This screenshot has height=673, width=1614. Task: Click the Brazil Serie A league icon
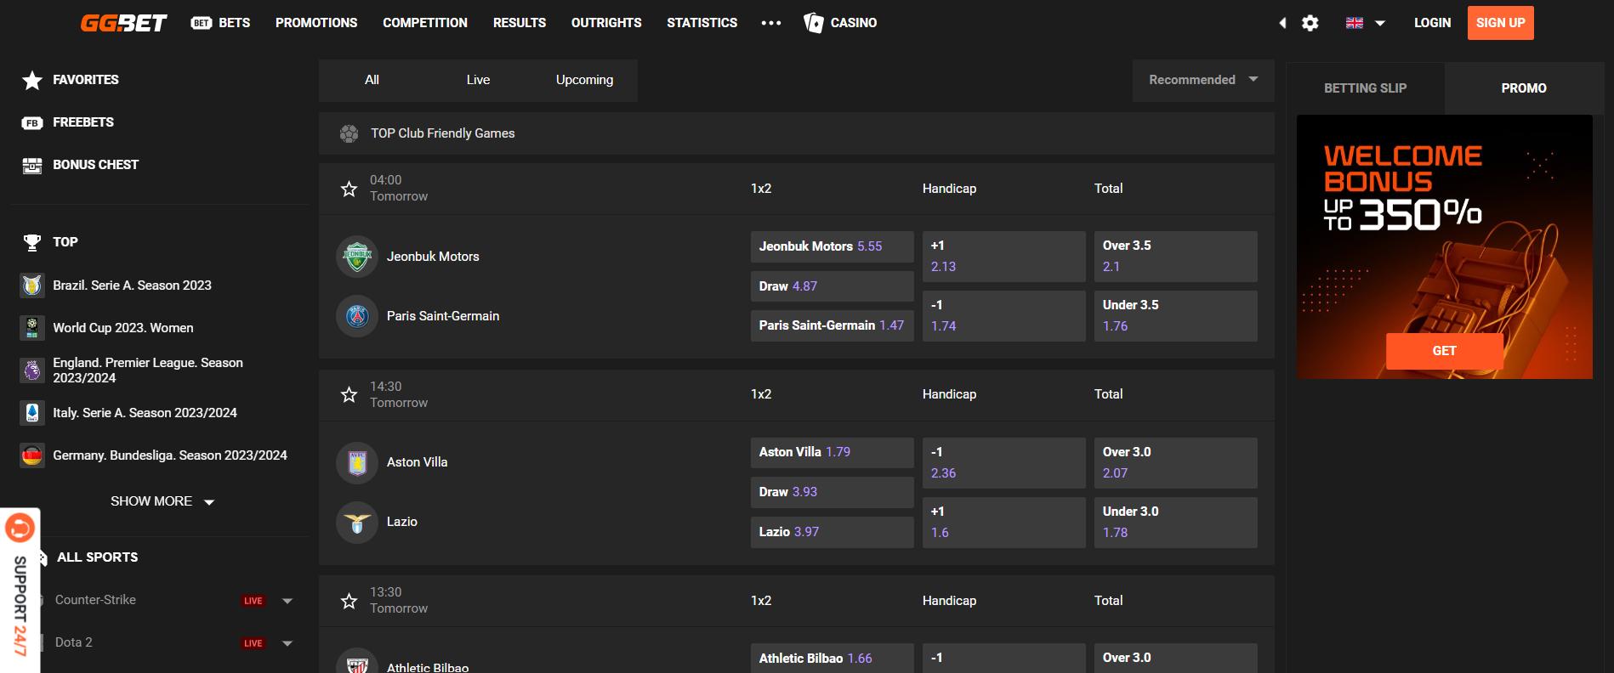32,286
